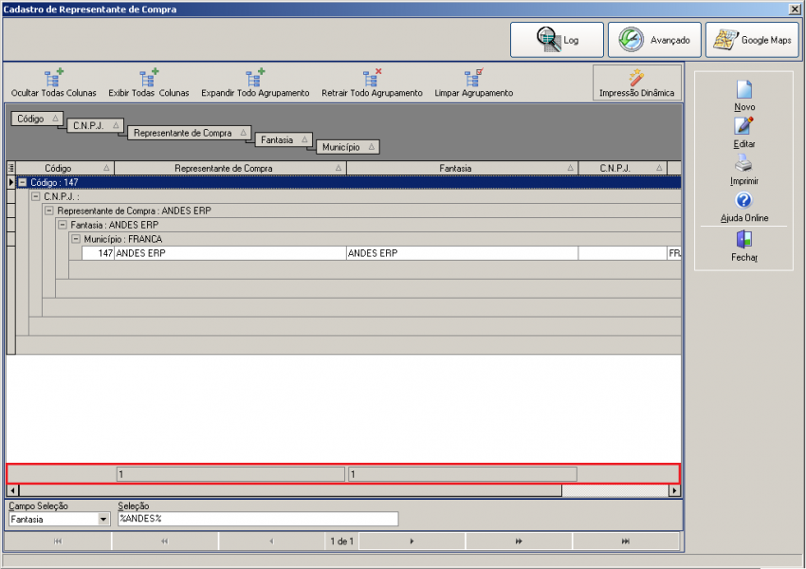Click the empty C.N.P.J. cell of record 147

(622, 253)
